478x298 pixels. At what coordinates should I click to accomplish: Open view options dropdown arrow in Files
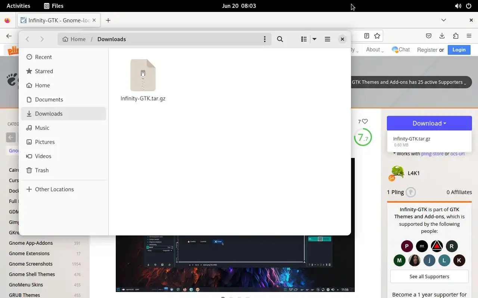click(314, 39)
